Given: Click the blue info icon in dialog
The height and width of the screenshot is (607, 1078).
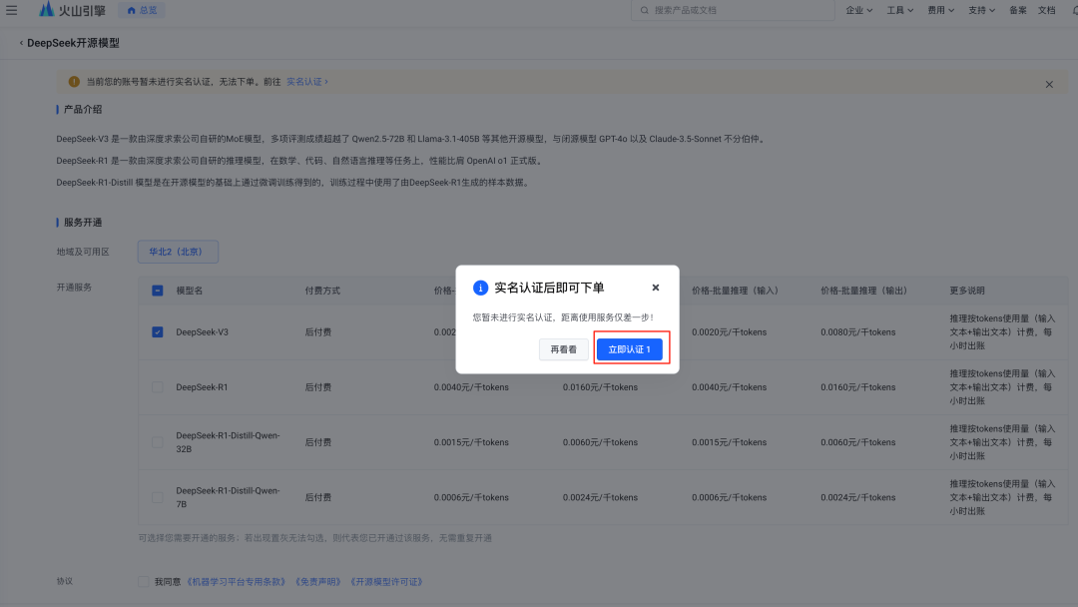Looking at the screenshot, I should pyautogui.click(x=480, y=288).
